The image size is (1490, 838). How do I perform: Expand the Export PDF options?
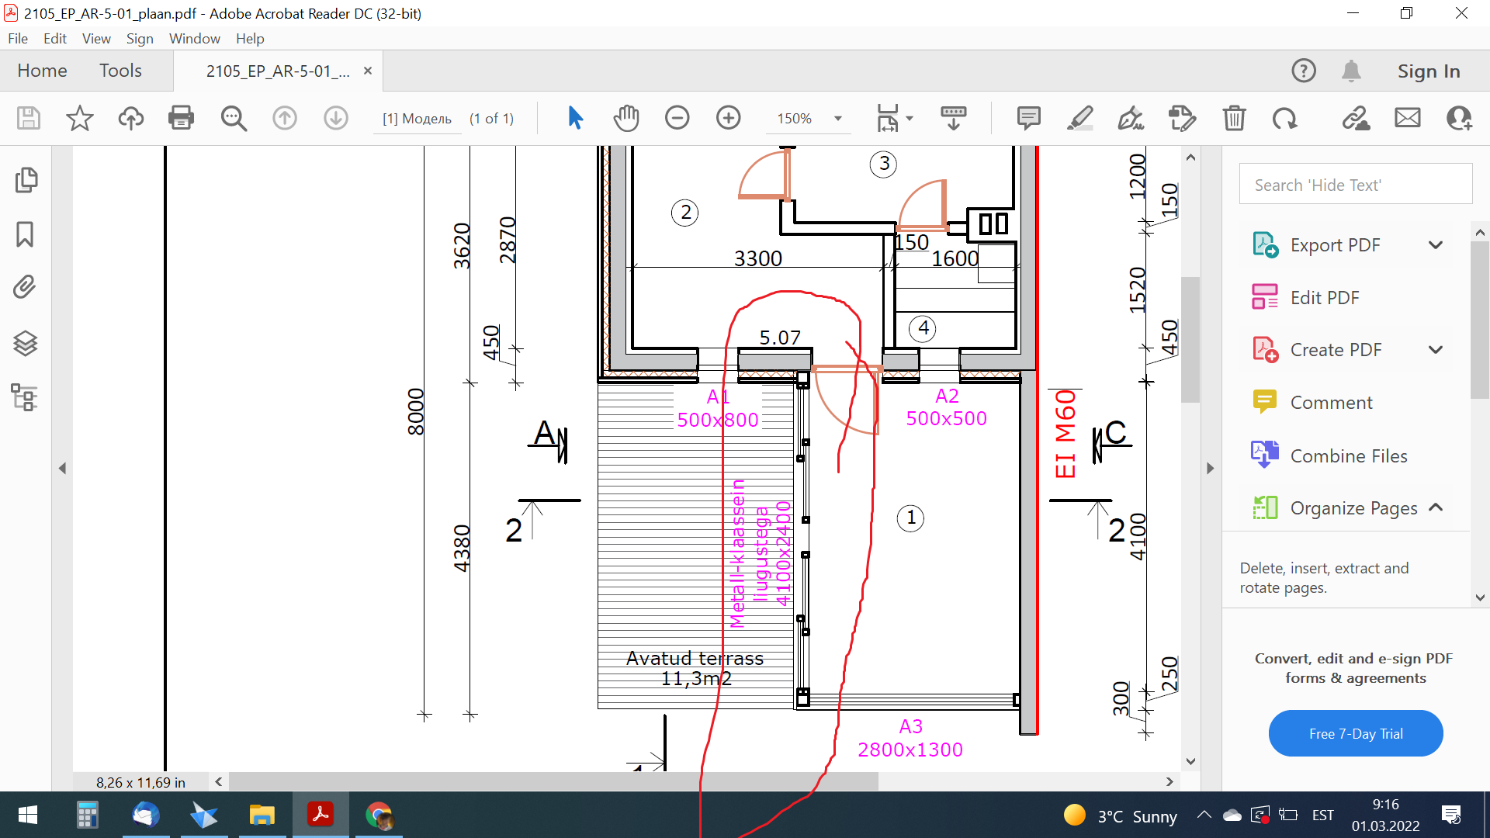[x=1436, y=245]
